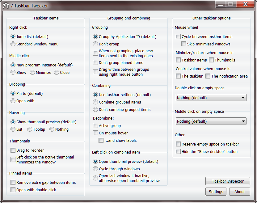
Task: Enable Open with double click
Action: [13, 190]
